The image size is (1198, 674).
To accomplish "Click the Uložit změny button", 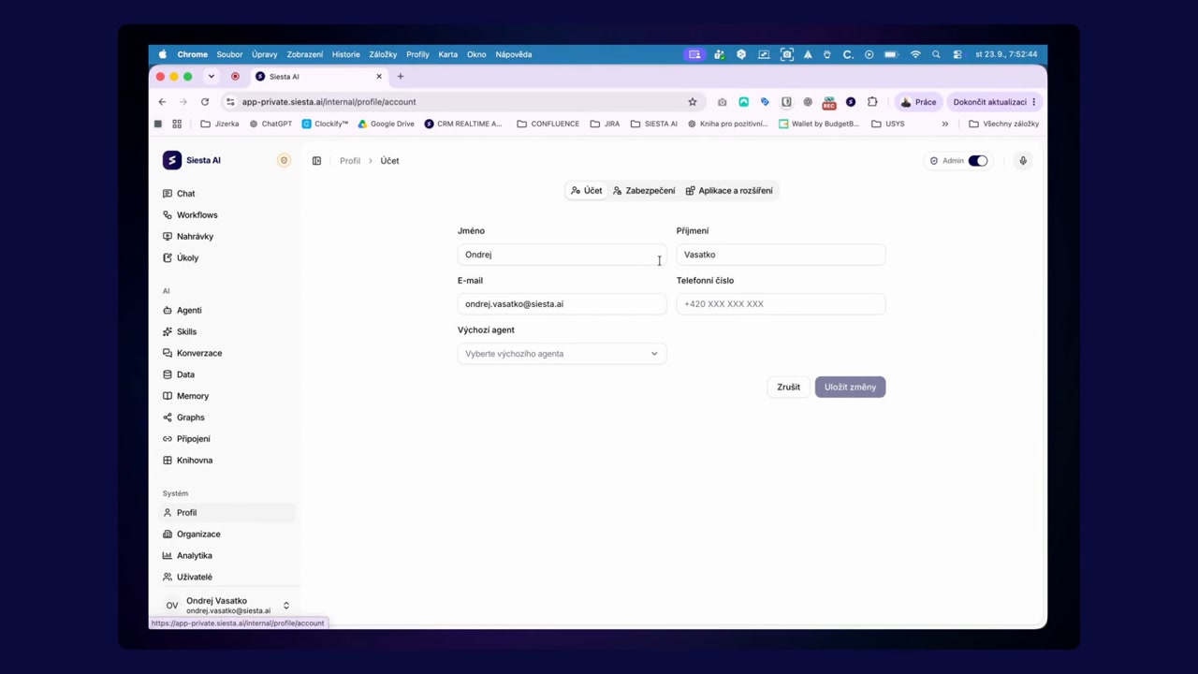I will [x=850, y=388].
